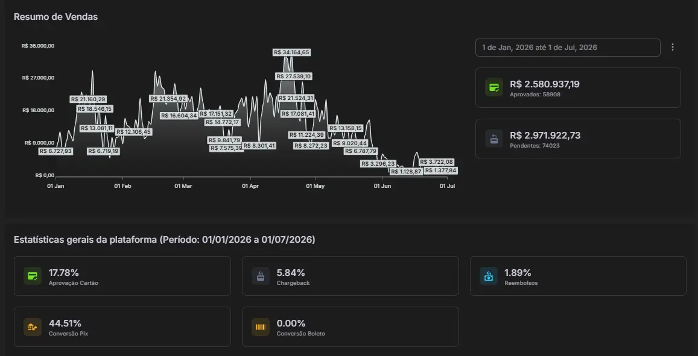The height and width of the screenshot is (356, 698).
Task: Select the 5.84% Chargeback statistic card
Action: pyautogui.click(x=351, y=276)
